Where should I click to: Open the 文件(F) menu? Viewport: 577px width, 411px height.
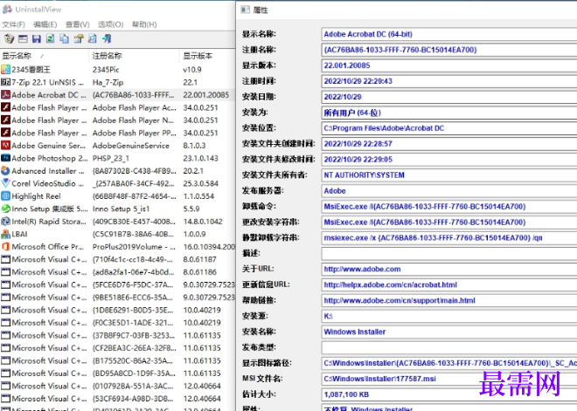(x=13, y=24)
